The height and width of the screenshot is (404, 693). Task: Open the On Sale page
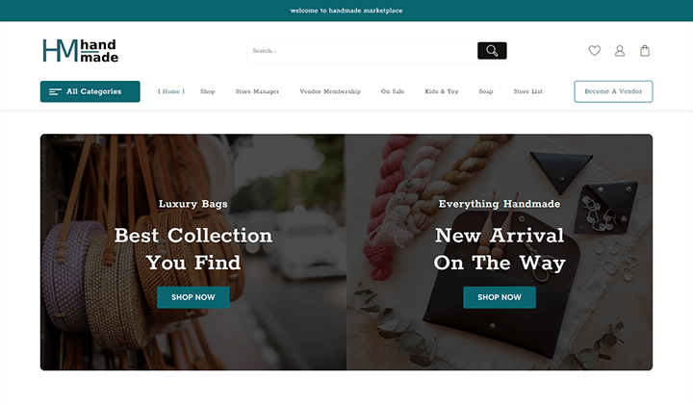[x=393, y=91]
